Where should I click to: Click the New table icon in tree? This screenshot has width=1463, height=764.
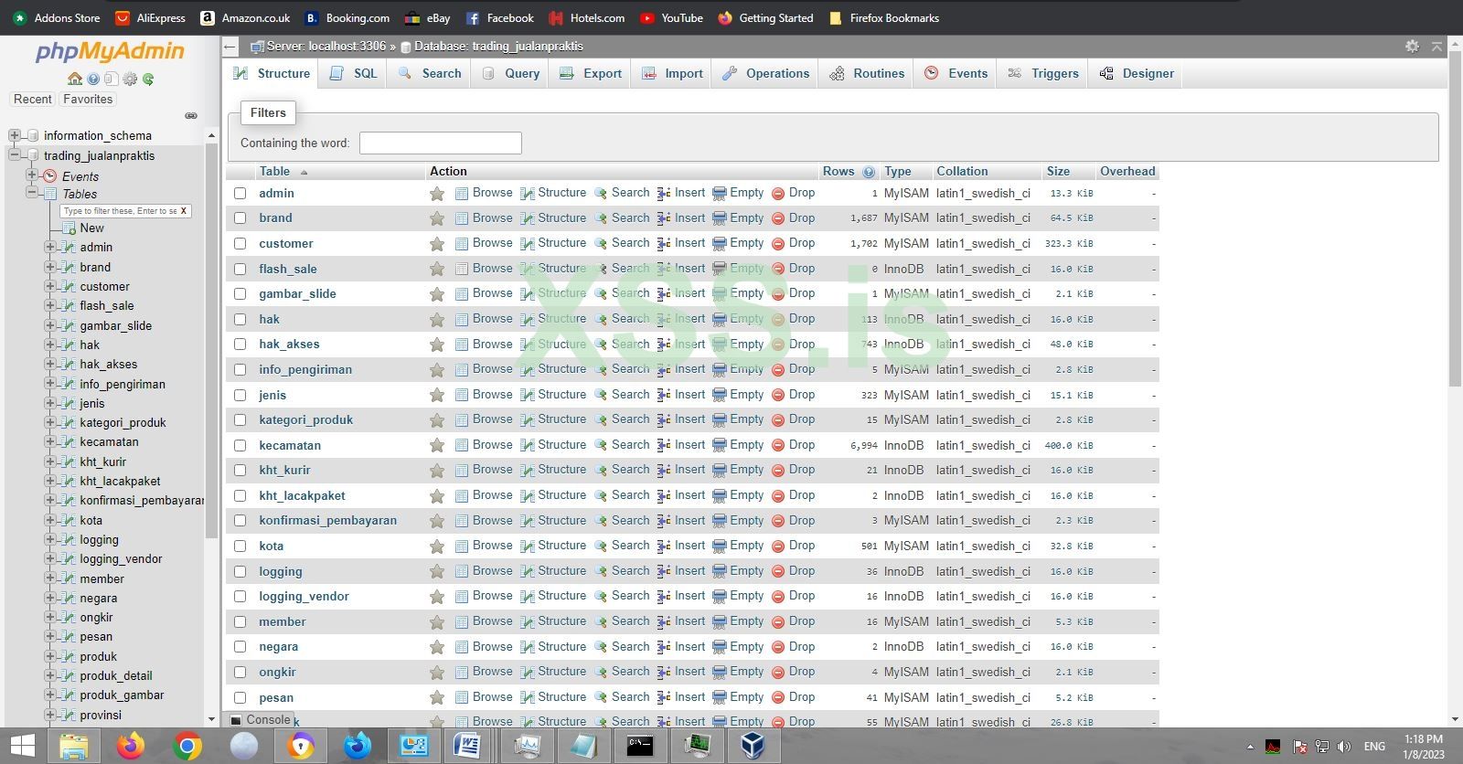69,228
